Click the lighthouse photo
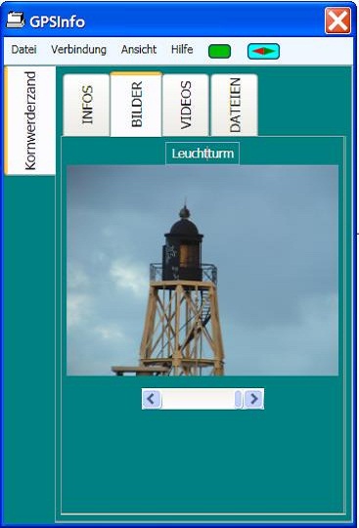The width and height of the screenshot is (359, 528). coord(202,271)
